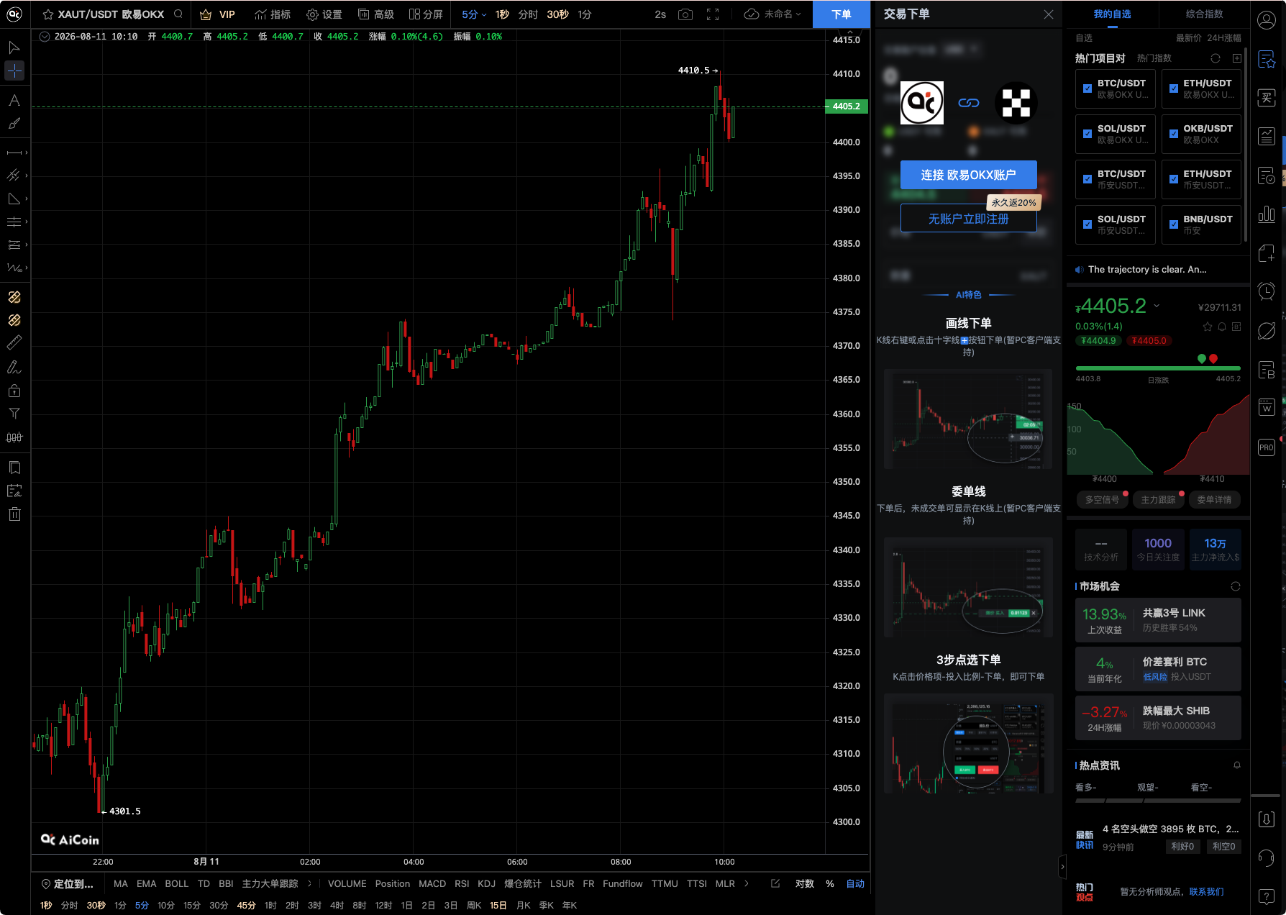
Task: Expand the price dropdown next to 4405.2
Action: click(1157, 306)
